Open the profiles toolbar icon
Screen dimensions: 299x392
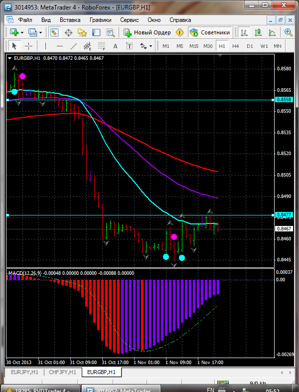32,32
